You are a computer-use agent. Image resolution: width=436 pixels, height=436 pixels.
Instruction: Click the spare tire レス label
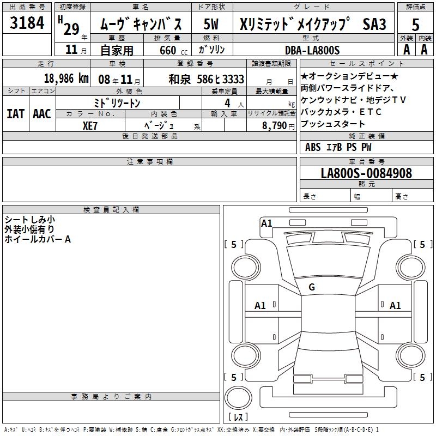pyautogui.click(x=238, y=417)
